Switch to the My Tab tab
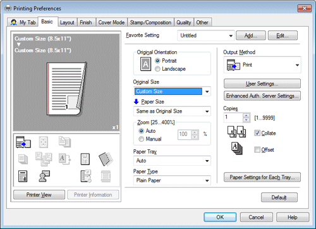The height and width of the screenshot is (229, 316). (23, 22)
